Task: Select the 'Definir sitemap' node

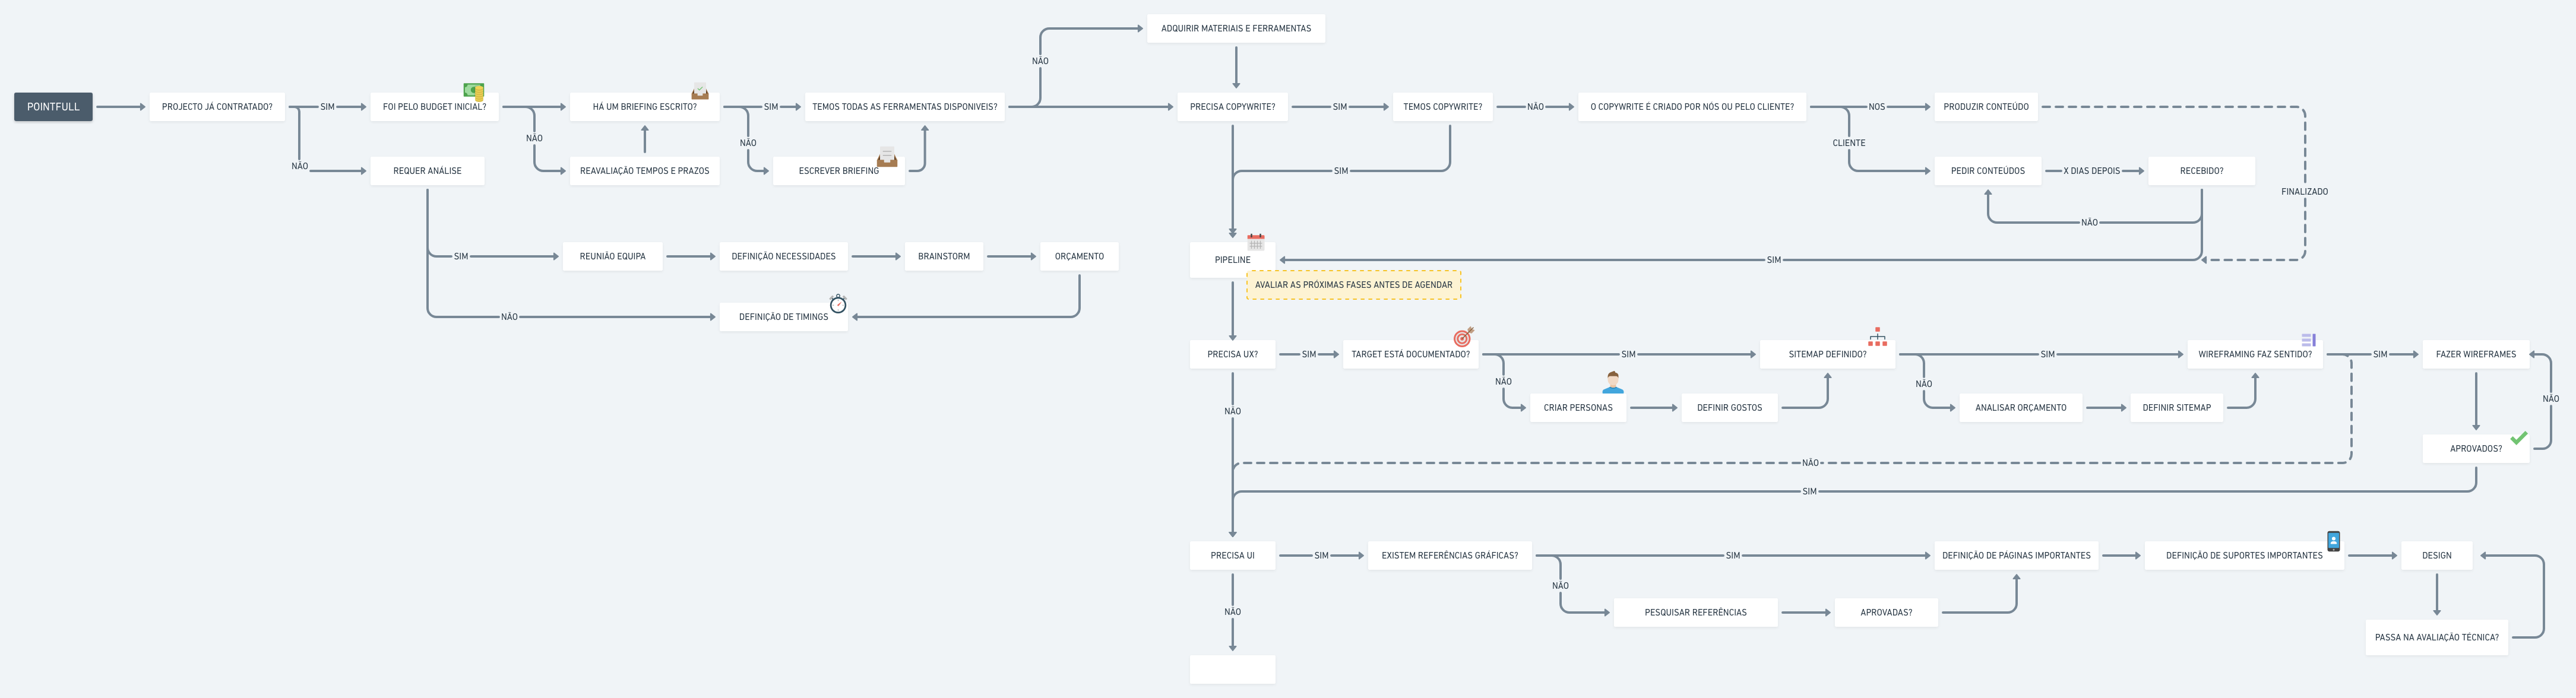Action: (x=2177, y=408)
